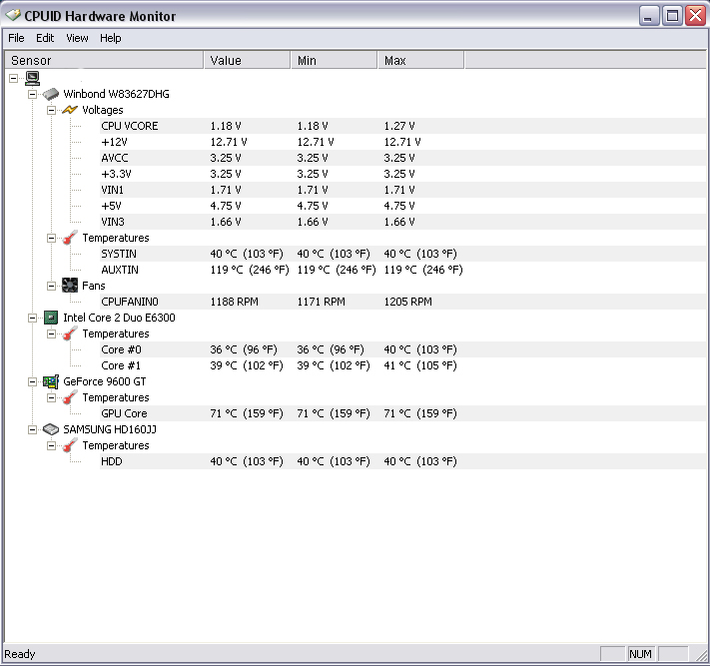
Task: Select the Core #0 temperature row
Action: point(403,349)
